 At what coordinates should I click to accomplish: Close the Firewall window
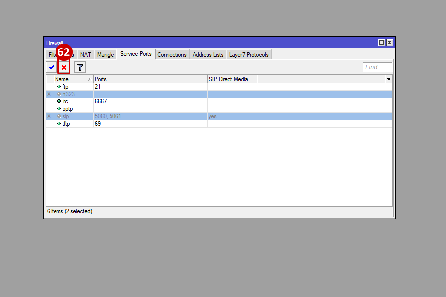click(390, 43)
